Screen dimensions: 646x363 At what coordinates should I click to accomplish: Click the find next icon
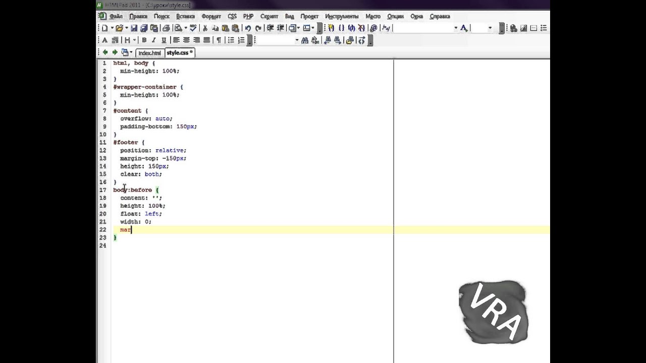338,40
